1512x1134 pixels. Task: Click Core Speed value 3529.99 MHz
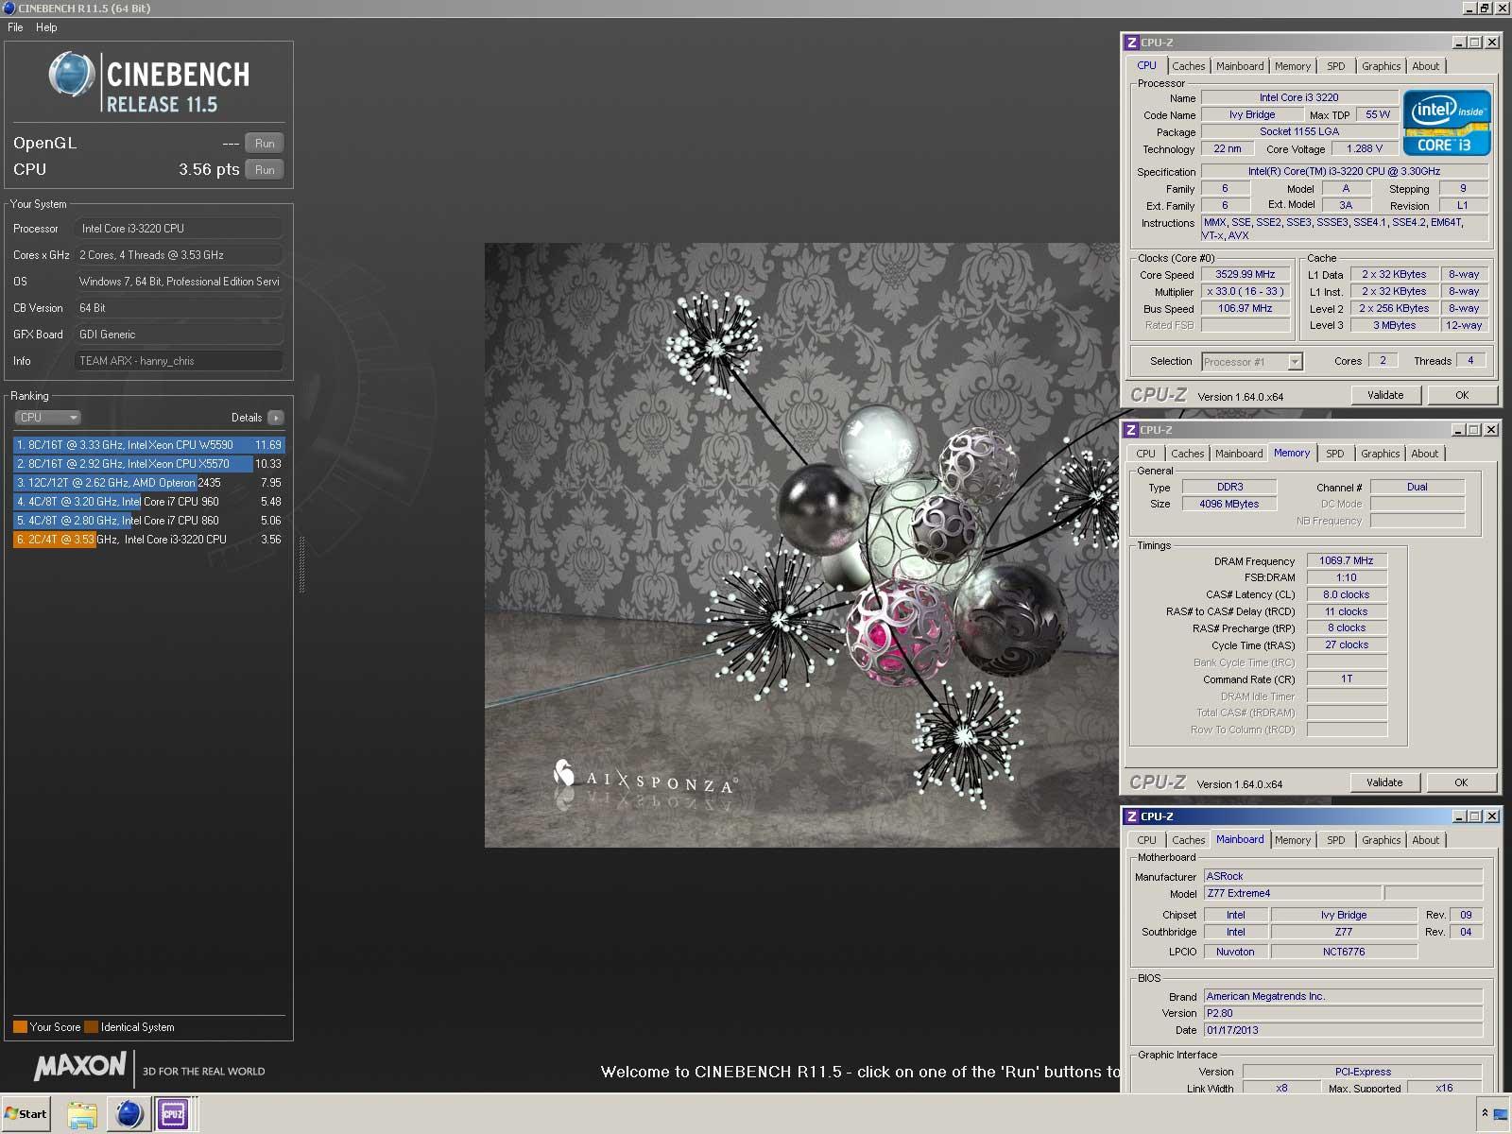(x=1246, y=274)
